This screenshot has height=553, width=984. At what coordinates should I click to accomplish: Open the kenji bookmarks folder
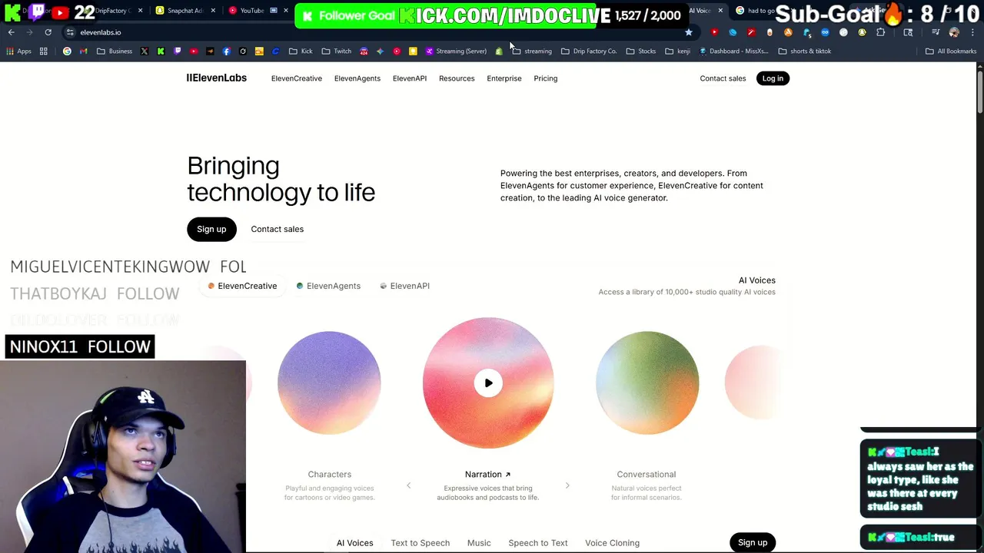click(x=676, y=51)
